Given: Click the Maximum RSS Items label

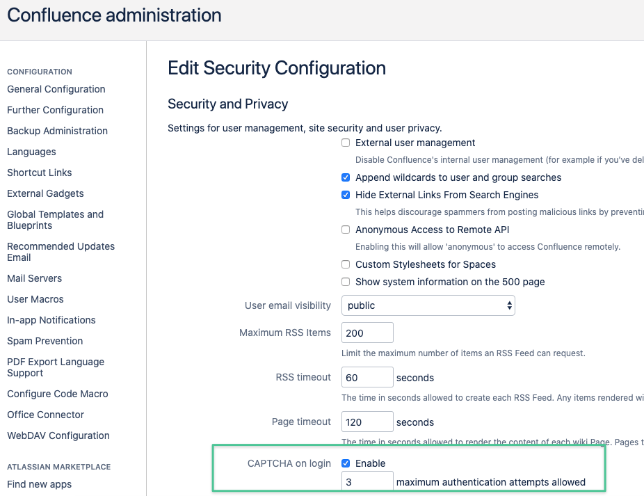Looking at the screenshot, I should (285, 333).
